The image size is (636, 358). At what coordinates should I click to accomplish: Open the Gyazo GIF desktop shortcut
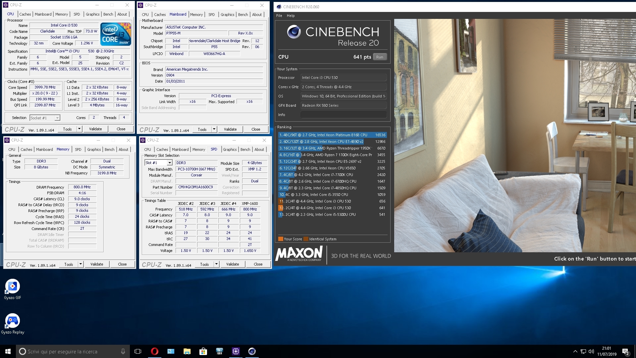click(12, 289)
